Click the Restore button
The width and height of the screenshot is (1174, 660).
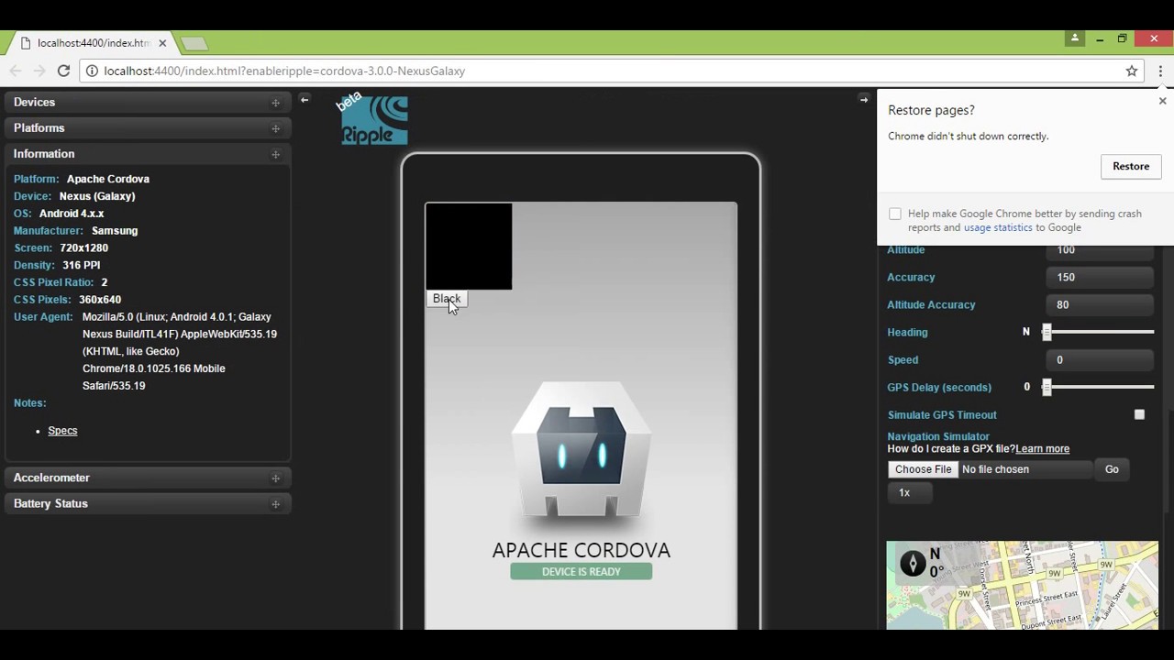click(x=1131, y=166)
